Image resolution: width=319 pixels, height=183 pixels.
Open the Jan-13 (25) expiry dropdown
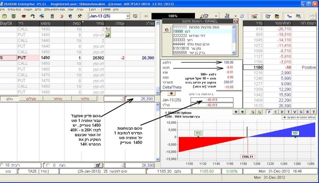128,16
